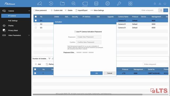Expand the Video Parameters submenu arrow

(29, 35)
